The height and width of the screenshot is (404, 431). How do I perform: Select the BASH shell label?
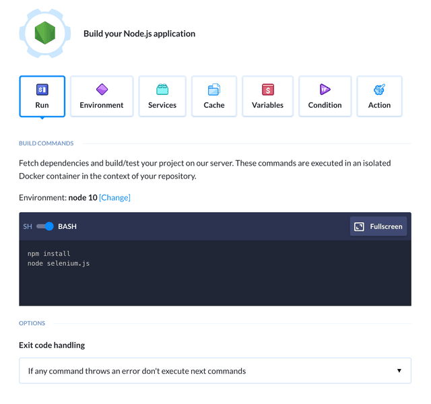67,226
